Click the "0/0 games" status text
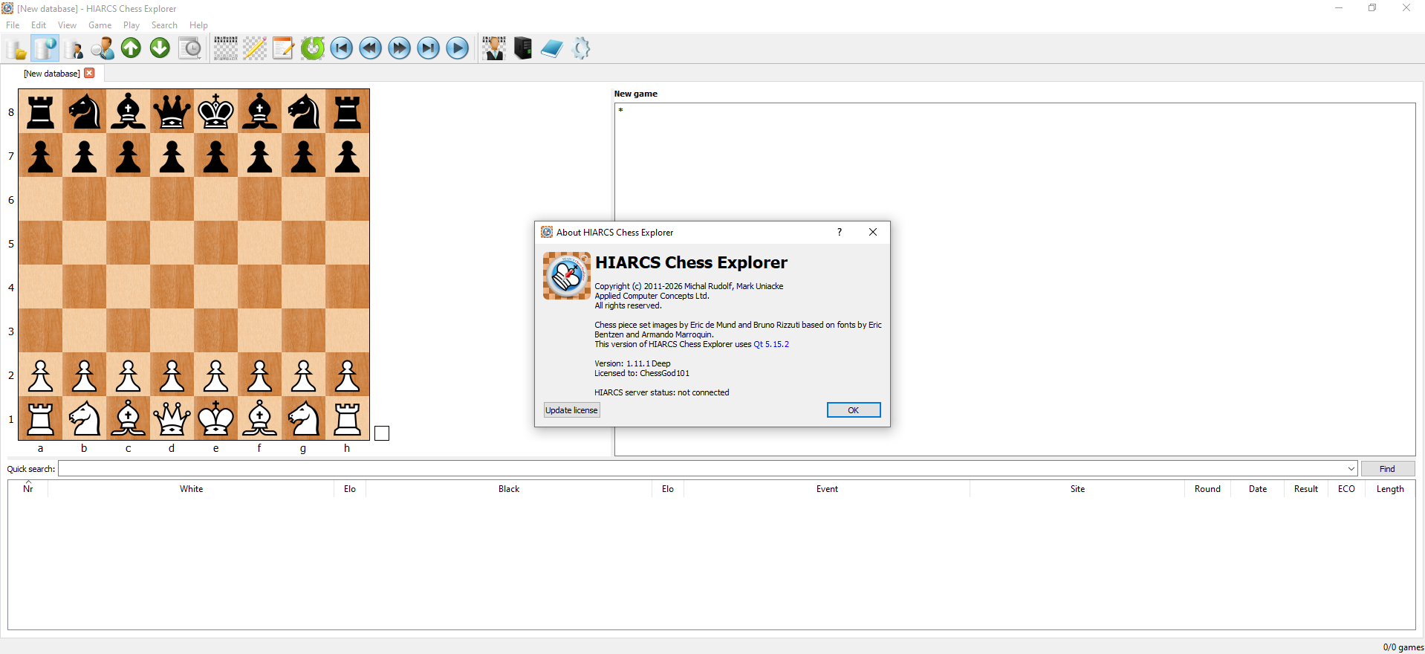The height and width of the screenshot is (654, 1425). point(1403,647)
